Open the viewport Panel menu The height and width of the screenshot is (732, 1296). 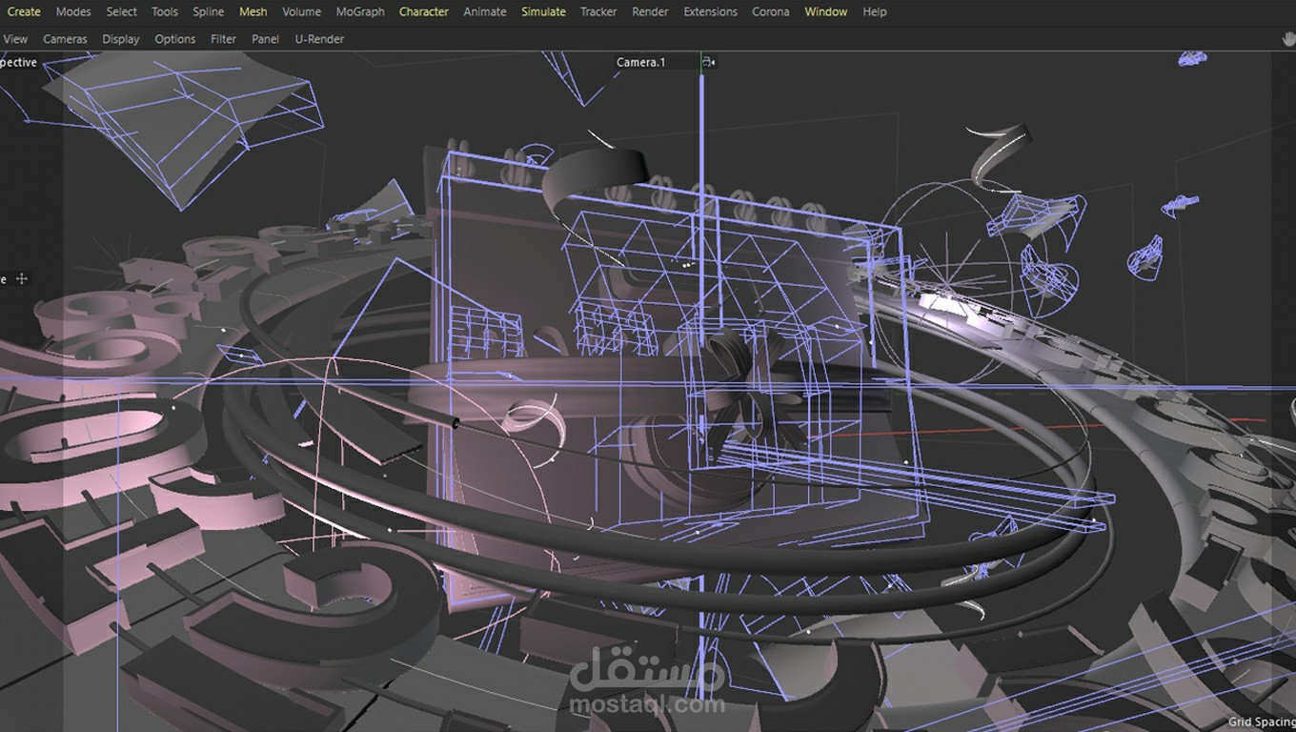click(266, 39)
